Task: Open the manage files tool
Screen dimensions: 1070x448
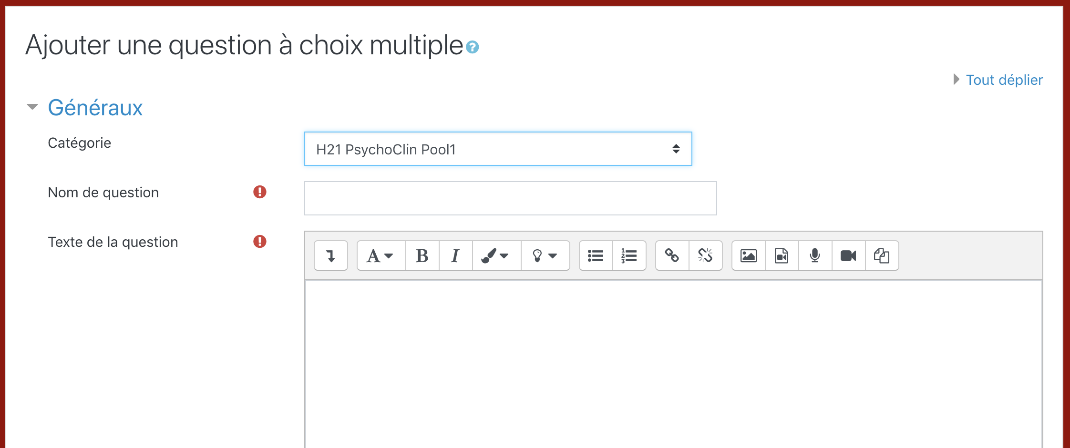Action: 882,256
